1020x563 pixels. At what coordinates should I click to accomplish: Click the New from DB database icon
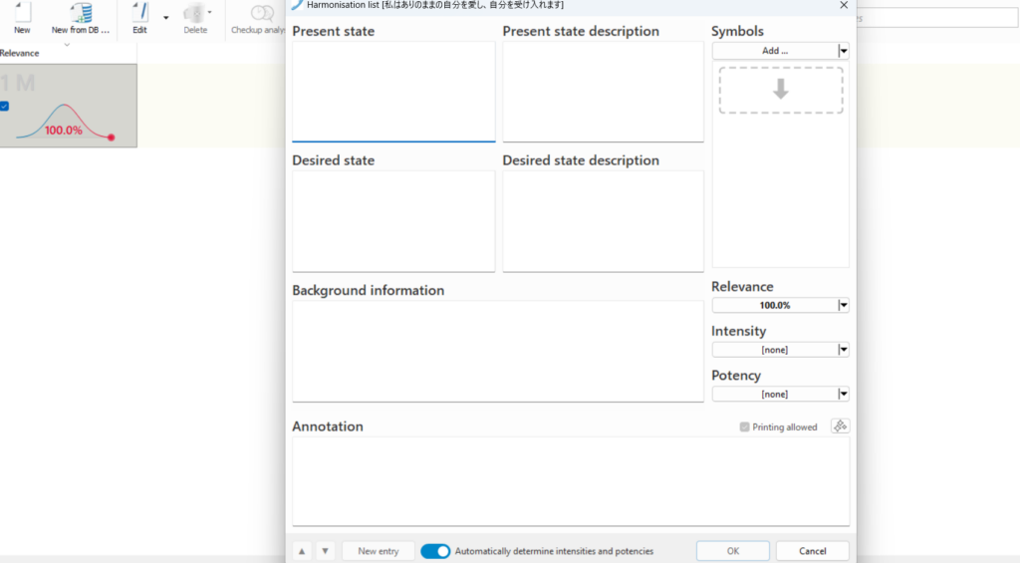tap(81, 13)
